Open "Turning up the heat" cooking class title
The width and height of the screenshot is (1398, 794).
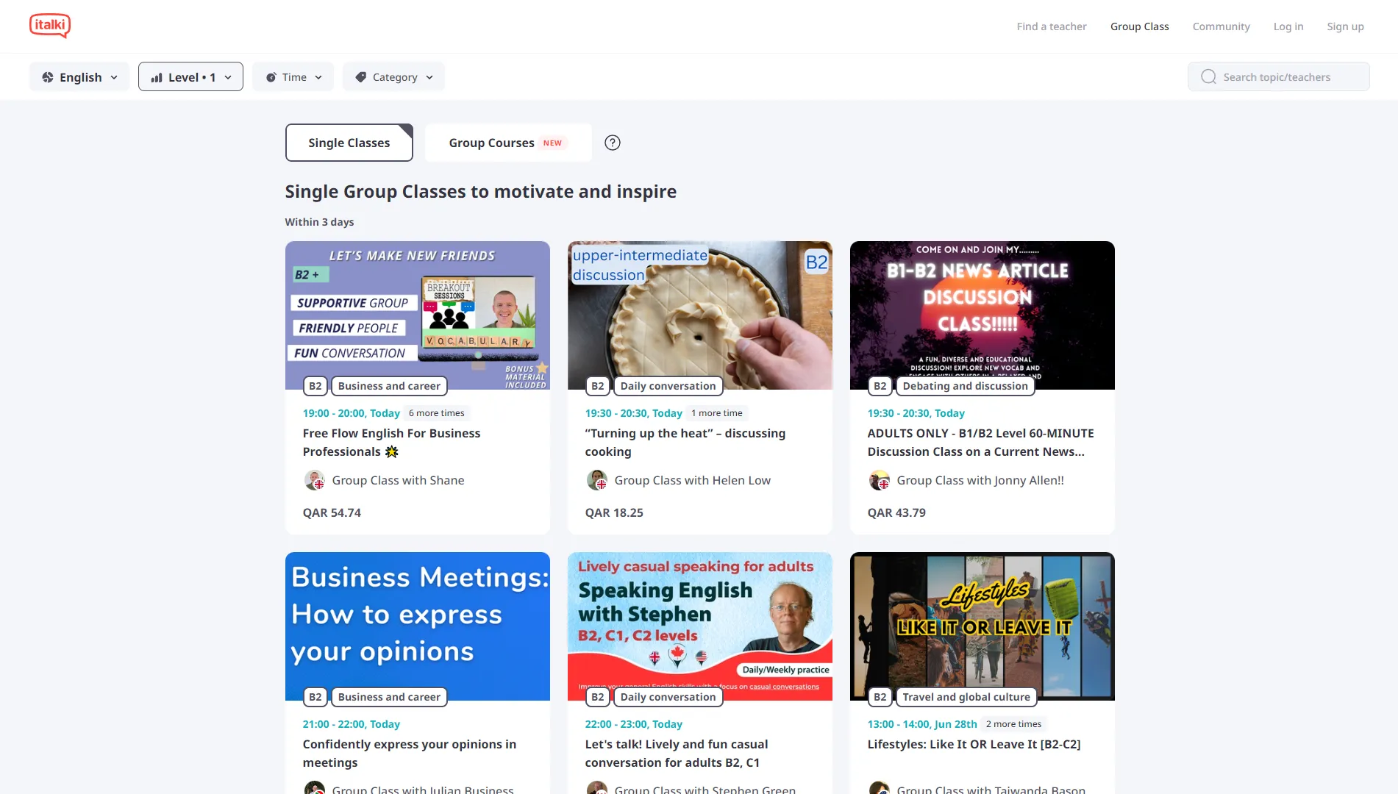[x=685, y=443]
